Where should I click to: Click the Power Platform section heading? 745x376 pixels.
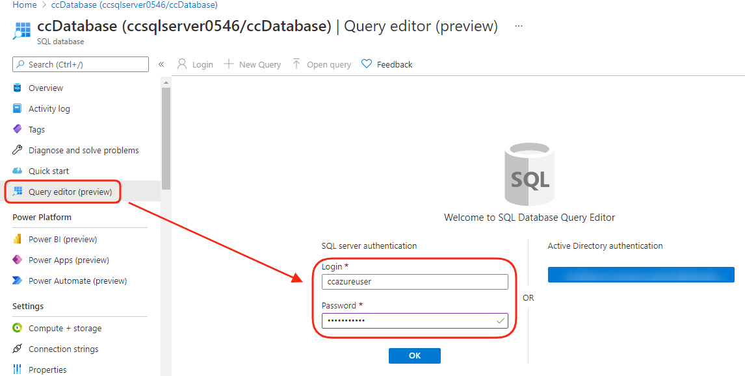pyautogui.click(x=42, y=218)
